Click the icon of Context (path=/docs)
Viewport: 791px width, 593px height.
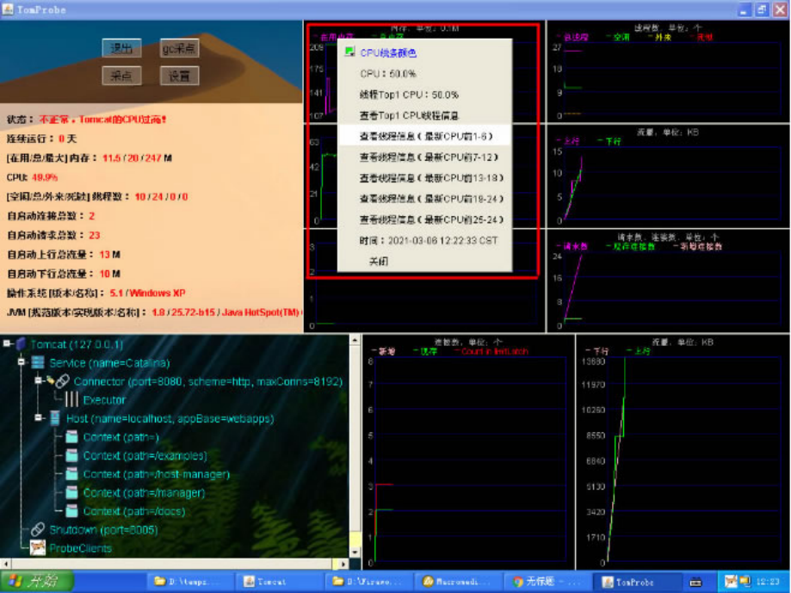[x=72, y=511]
